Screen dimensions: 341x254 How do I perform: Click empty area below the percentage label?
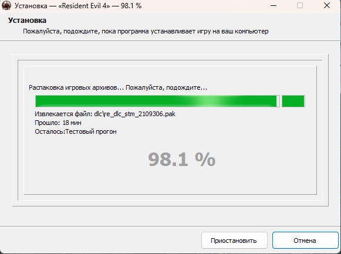click(170, 181)
